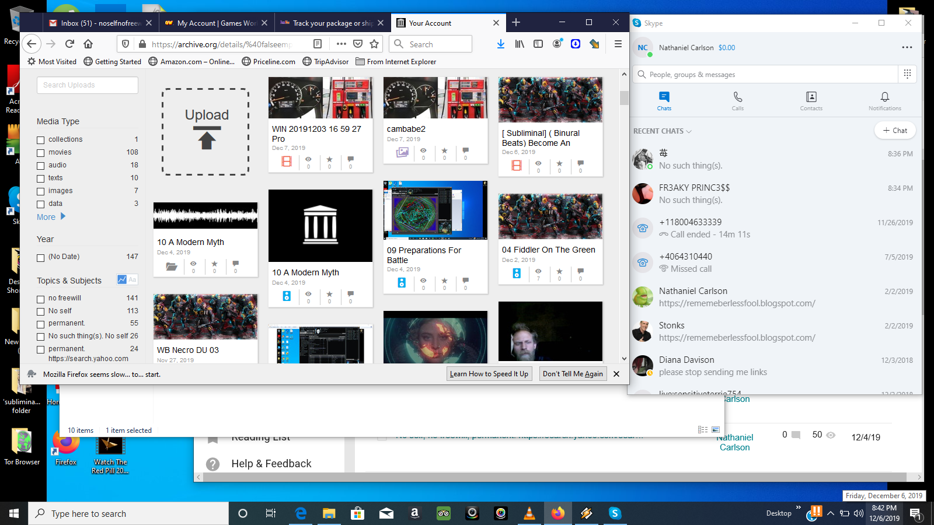Check the (No Date) year filter
The height and width of the screenshot is (525, 934).
point(41,257)
